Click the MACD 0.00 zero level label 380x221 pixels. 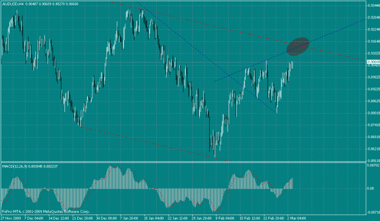371,189
